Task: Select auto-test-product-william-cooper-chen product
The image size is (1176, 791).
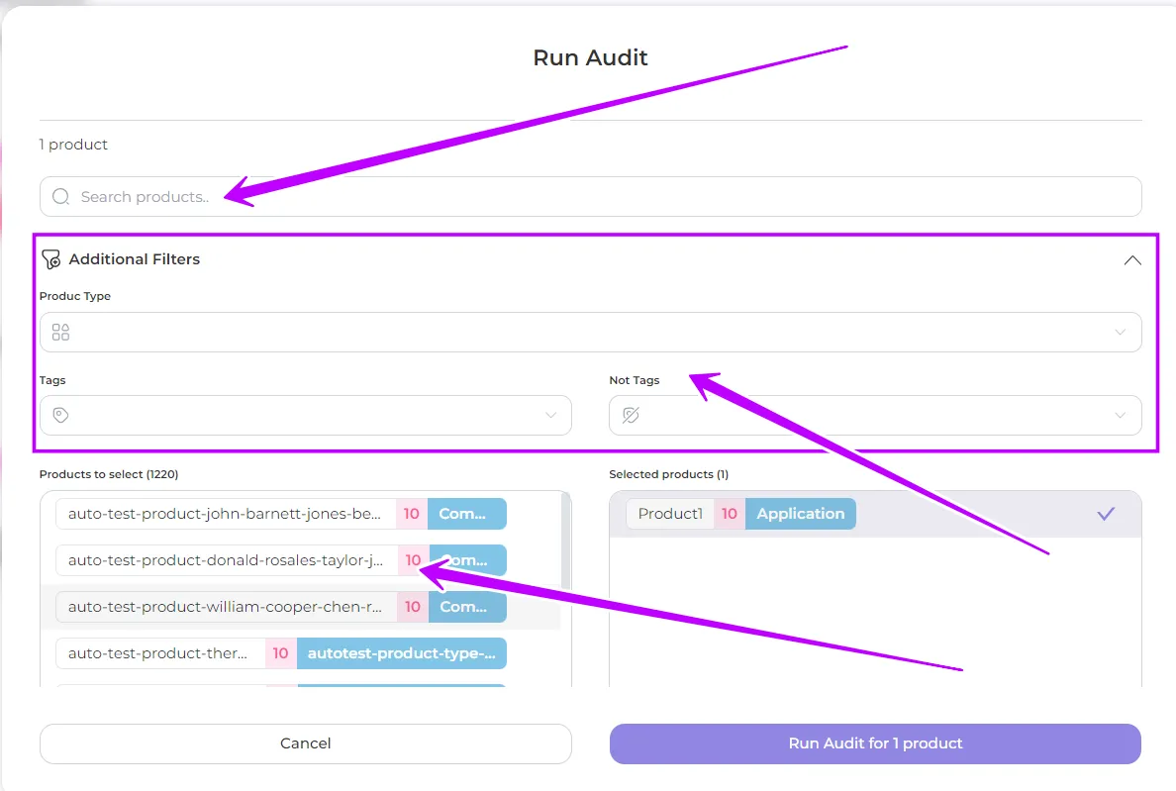Action: point(225,607)
